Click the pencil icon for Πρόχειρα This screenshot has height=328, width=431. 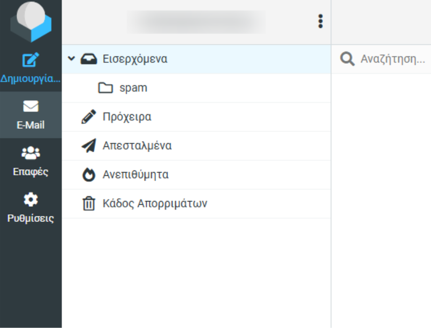[88, 117]
